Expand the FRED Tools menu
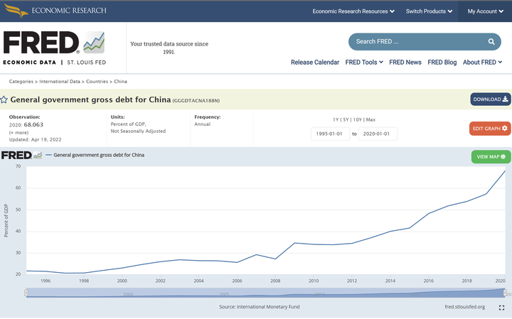This screenshot has width=512, height=319. coord(364,63)
